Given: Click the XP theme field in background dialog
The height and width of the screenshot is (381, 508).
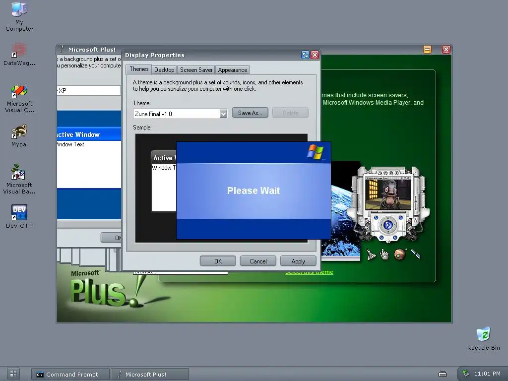Looking at the screenshot, I should [89, 90].
